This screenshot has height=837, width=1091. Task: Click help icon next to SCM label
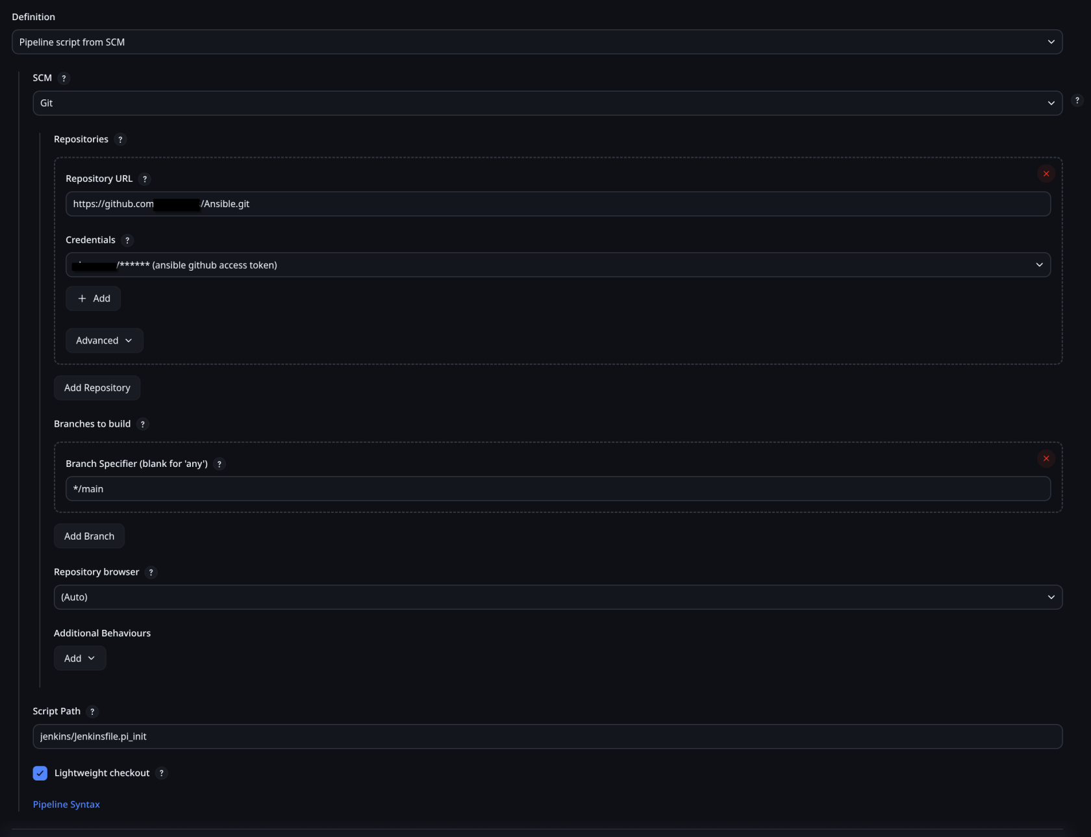[x=64, y=79]
